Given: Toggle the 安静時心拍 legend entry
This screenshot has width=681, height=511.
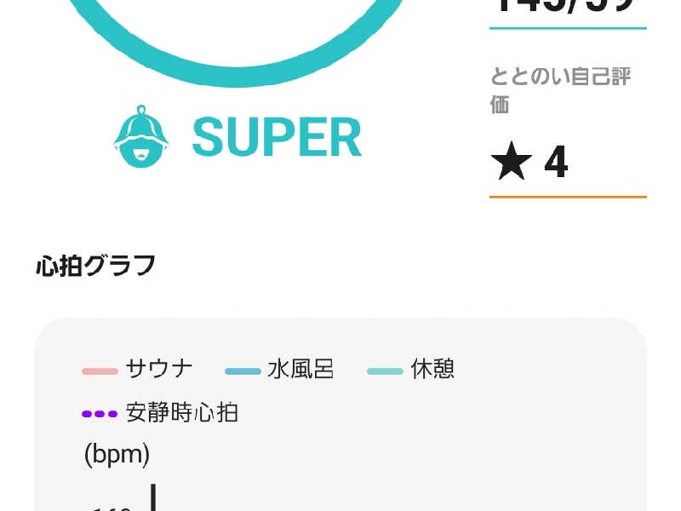Looking at the screenshot, I should pos(160,412).
